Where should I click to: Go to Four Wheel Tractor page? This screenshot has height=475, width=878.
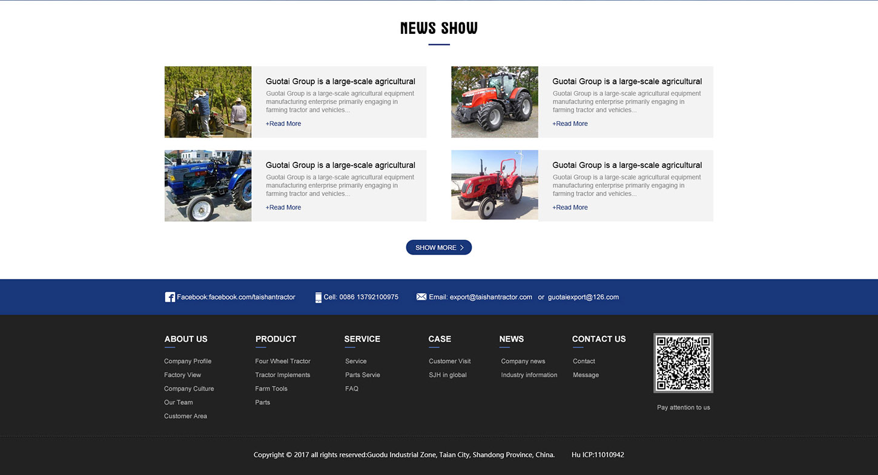(283, 361)
